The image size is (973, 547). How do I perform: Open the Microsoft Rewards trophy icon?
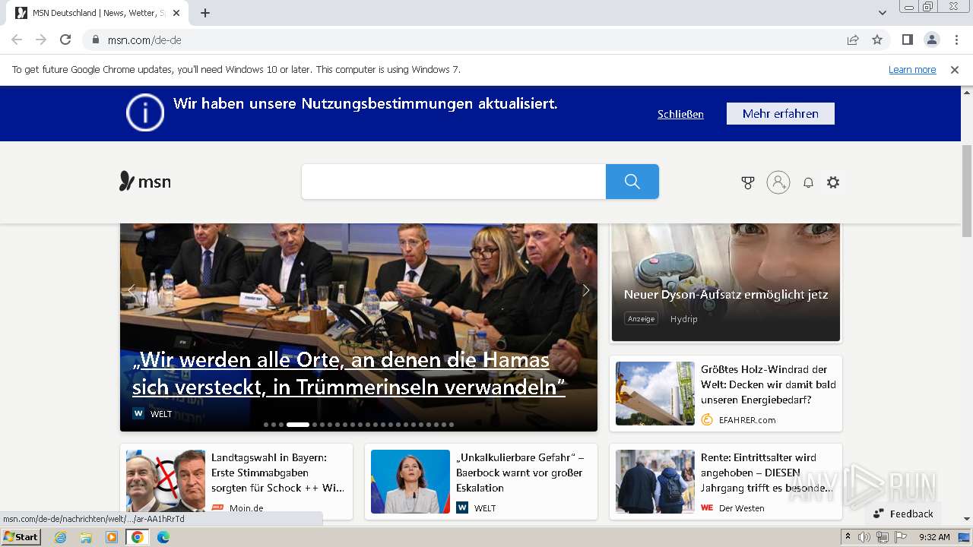coord(748,182)
